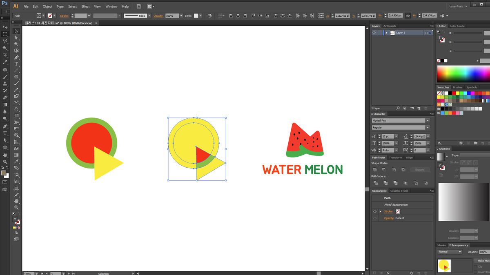The image size is (490, 275).
Task: Switch to the Brushes tab
Action: click(458, 87)
